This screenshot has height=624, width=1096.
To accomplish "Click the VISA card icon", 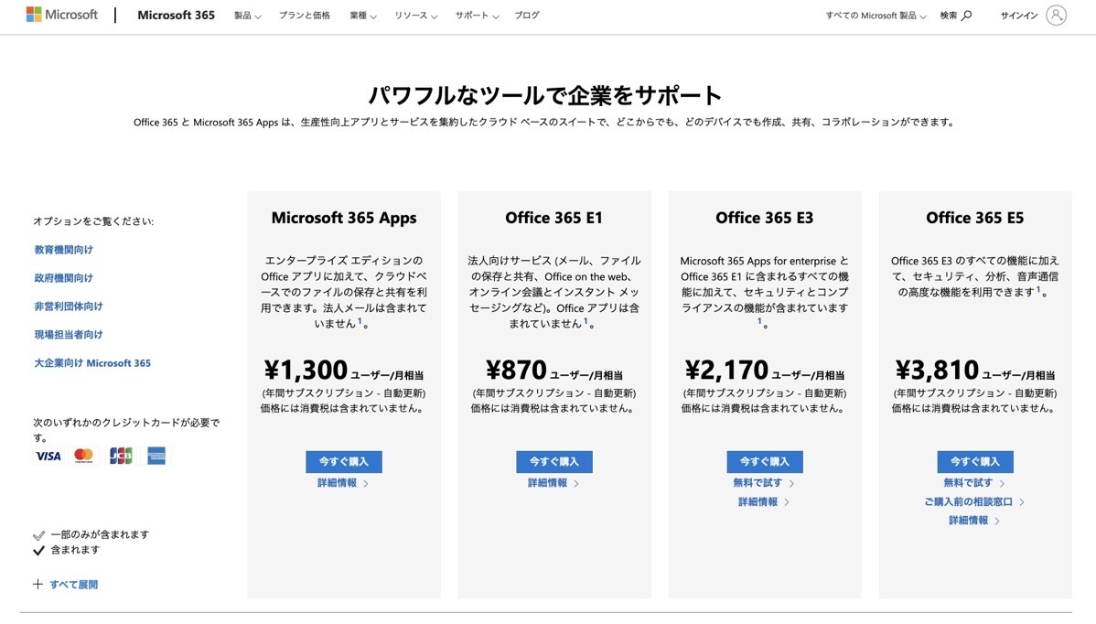I will click(x=48, y=457).
